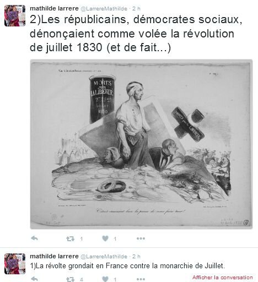Click @LarrereMathilde handle on top tweet
The height and width of the screenshot is (282, 258).
tap(104, 9)
